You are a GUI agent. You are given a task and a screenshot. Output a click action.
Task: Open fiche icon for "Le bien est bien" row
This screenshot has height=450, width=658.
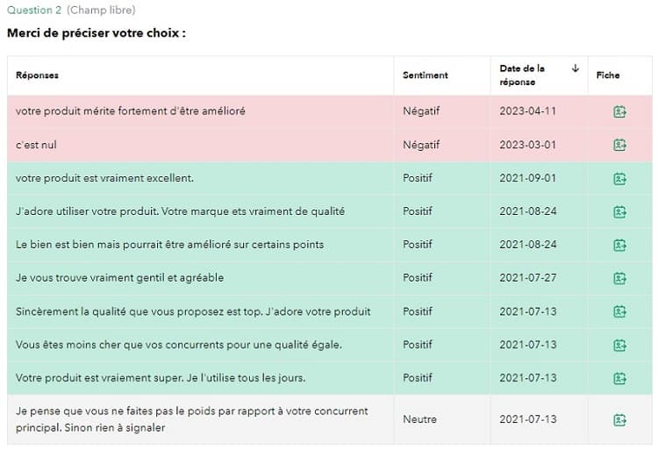click(x=619, y=245)
